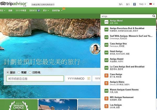Viewport: 157px width, 110px height.
Task: Choose Casa Amiga Uno suggestion
Action: 128,45
